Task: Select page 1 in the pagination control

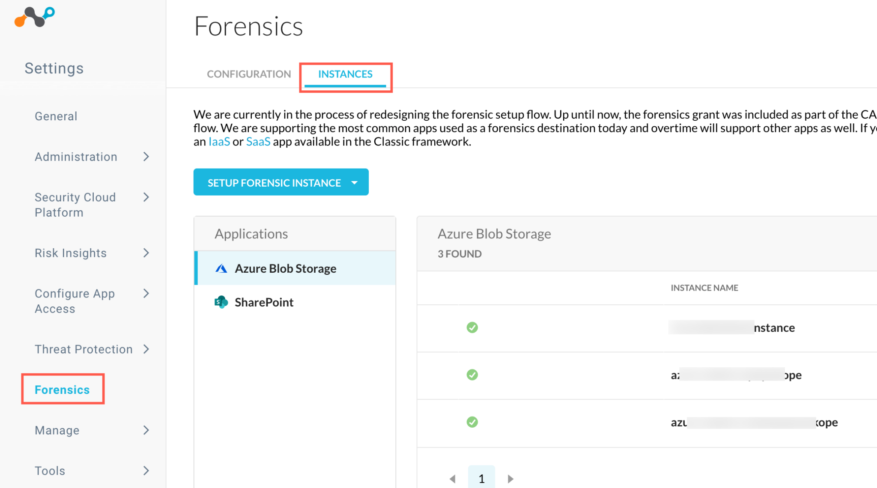Action: point(481,478)
